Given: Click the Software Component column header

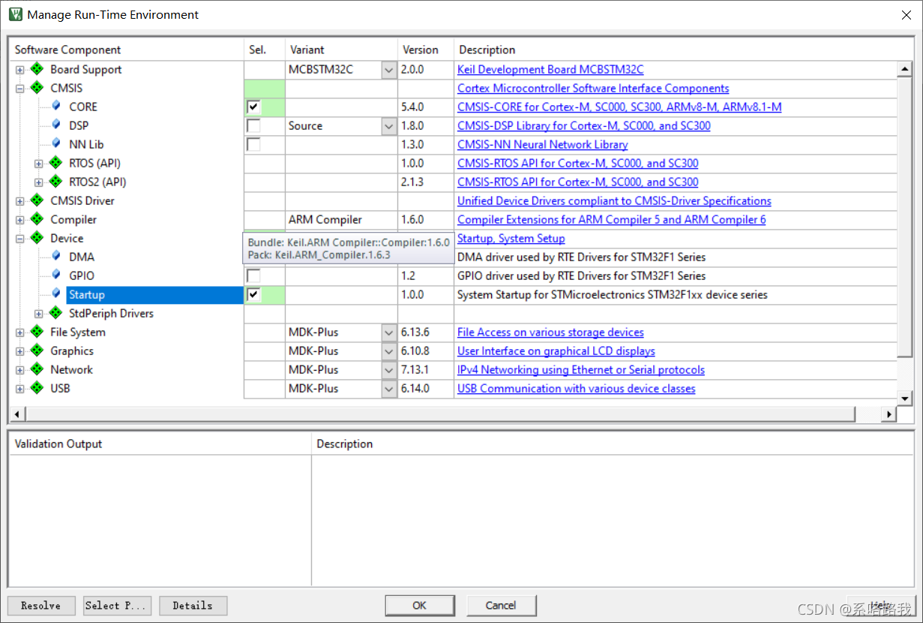Looking at the screenshot, I should pyautogui.click(x=127, y=50).
